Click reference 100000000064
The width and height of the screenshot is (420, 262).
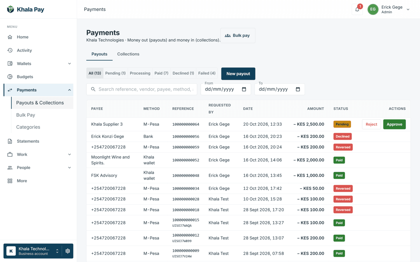186,124
